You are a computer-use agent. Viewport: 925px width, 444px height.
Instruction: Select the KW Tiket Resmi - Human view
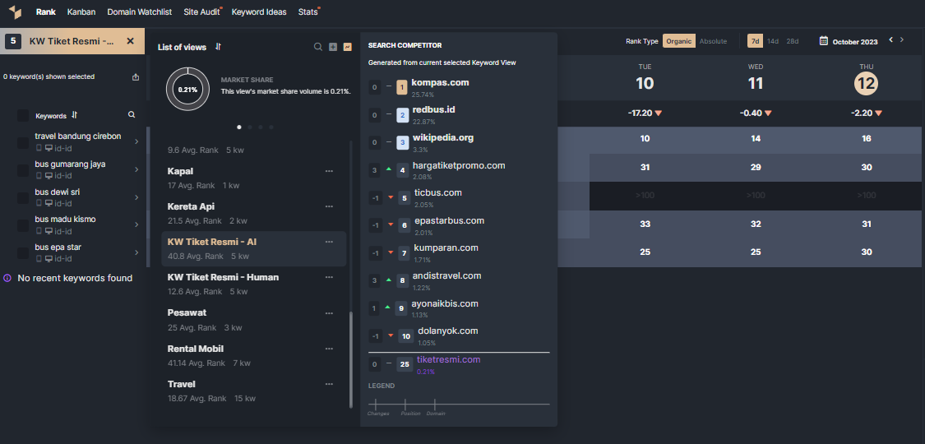click(x=254, y=284)
